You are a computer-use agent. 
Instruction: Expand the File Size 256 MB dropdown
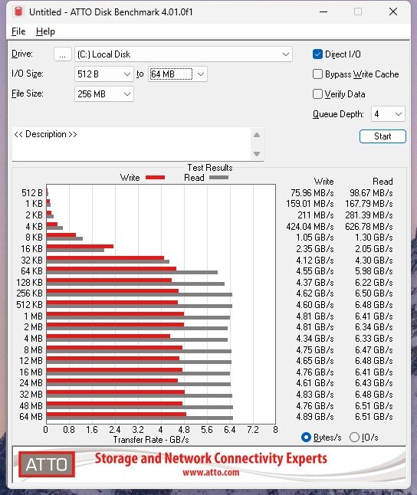coord(104,94)
